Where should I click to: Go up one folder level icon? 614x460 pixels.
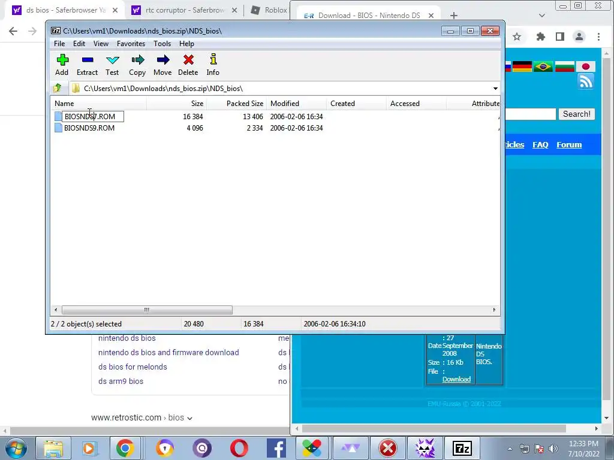(58, 88)
